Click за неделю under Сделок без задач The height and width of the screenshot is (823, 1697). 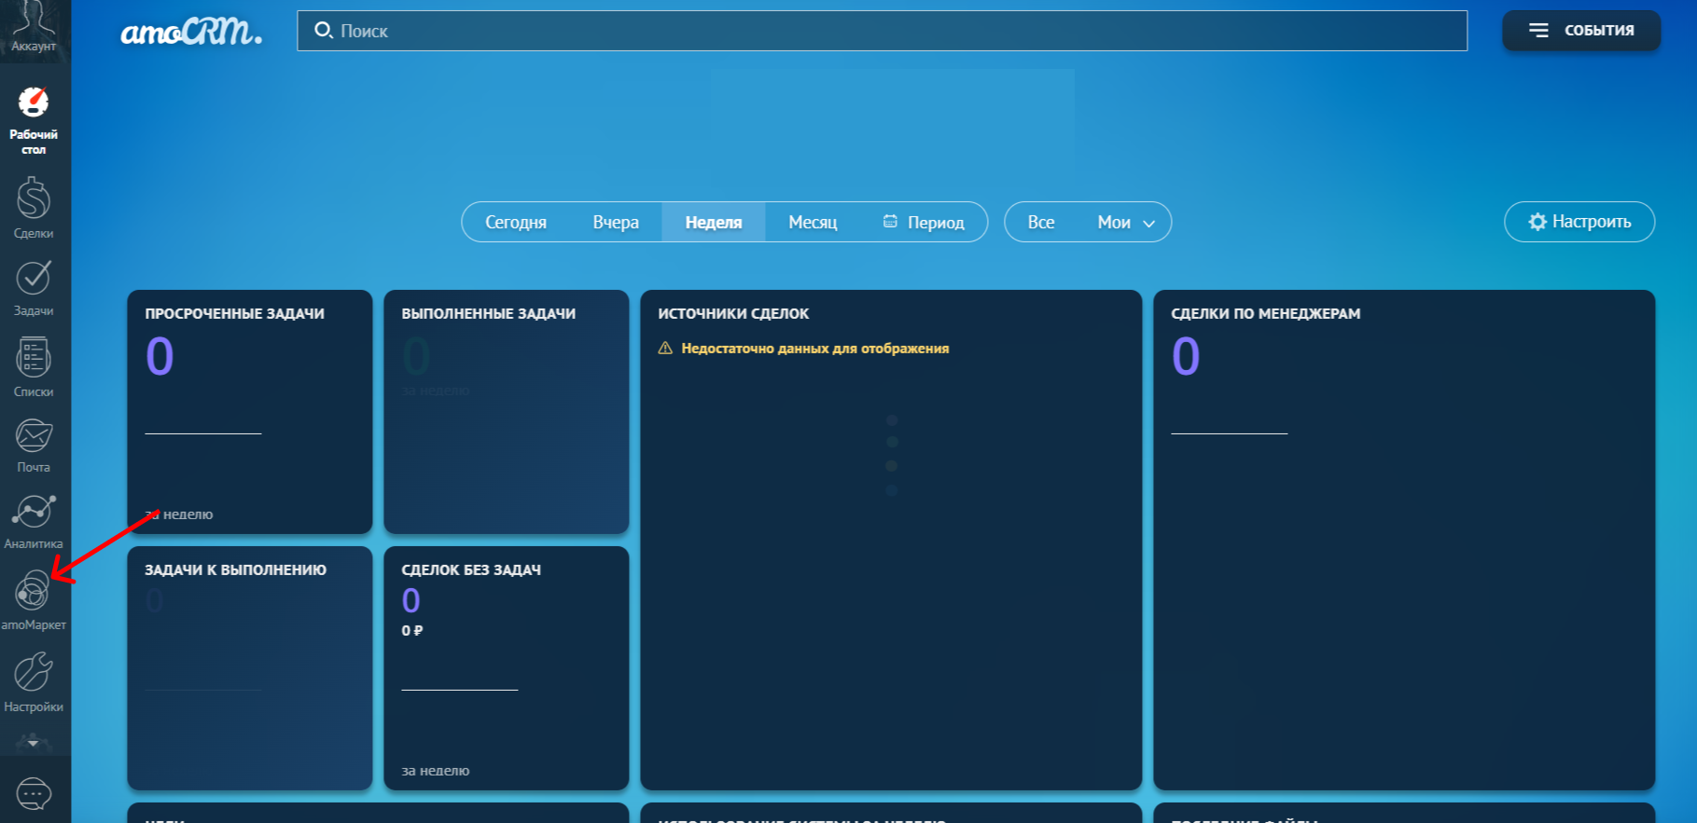coord(436,771)
